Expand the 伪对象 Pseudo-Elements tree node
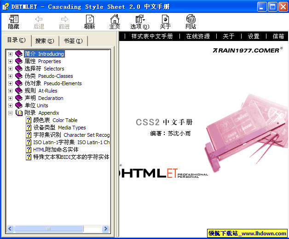 [x=10, y=83]
